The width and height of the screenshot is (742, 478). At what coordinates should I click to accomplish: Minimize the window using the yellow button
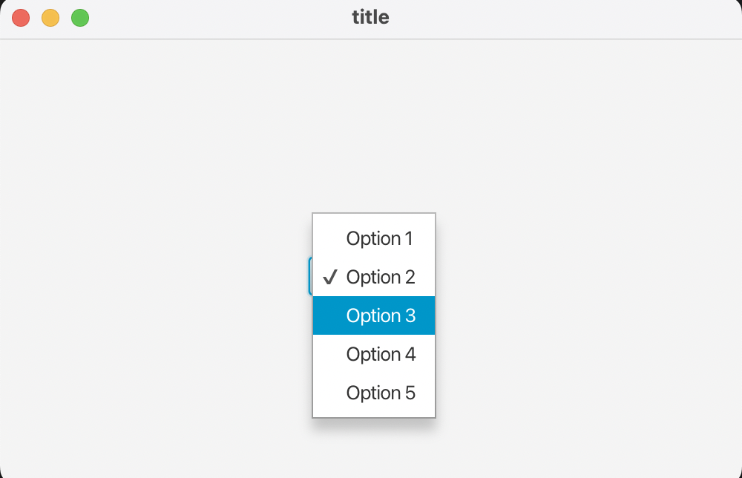pyautogui.click(x=50, y=18)
